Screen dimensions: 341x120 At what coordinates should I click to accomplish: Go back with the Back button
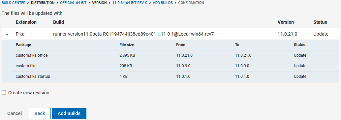pyautogui.click(x=40, y=113)
